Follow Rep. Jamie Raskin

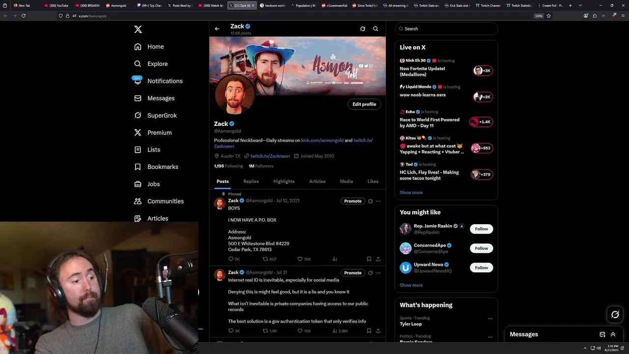pyautogui.click(x=482, y=229)
